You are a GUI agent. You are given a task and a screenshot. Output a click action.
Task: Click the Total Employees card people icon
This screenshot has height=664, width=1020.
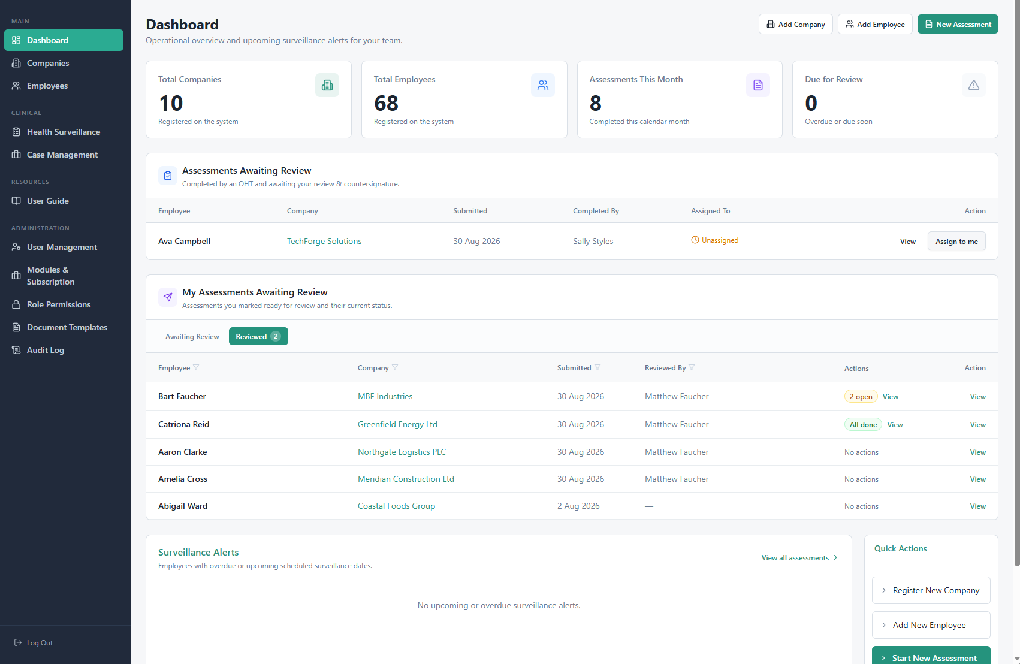(x=543, y=85)
